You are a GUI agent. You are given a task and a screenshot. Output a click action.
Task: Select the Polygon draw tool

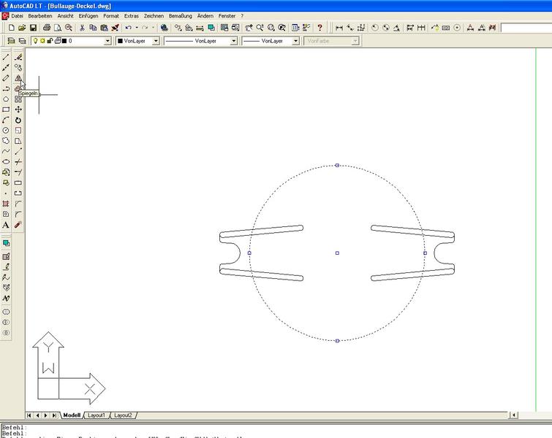[x=6, y=99]
